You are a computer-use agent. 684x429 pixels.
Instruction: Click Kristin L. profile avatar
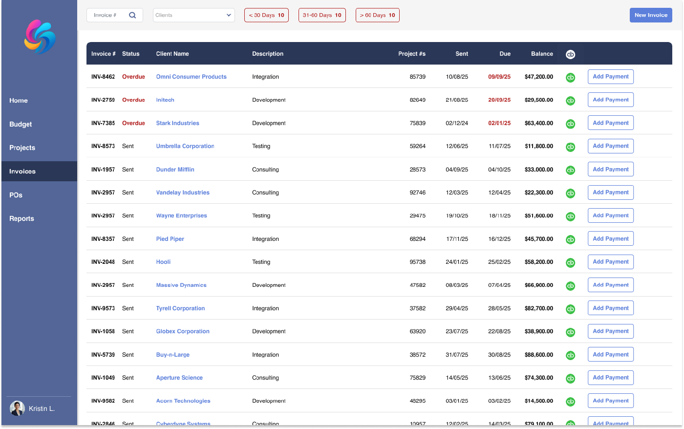coord(17,408)
